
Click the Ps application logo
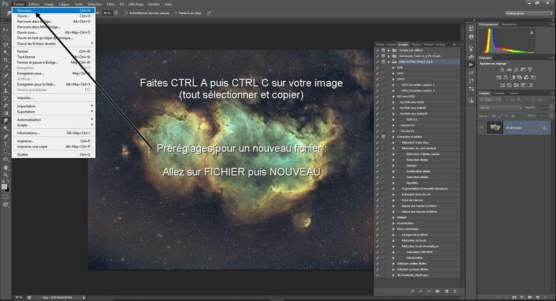tap(6, 4)
